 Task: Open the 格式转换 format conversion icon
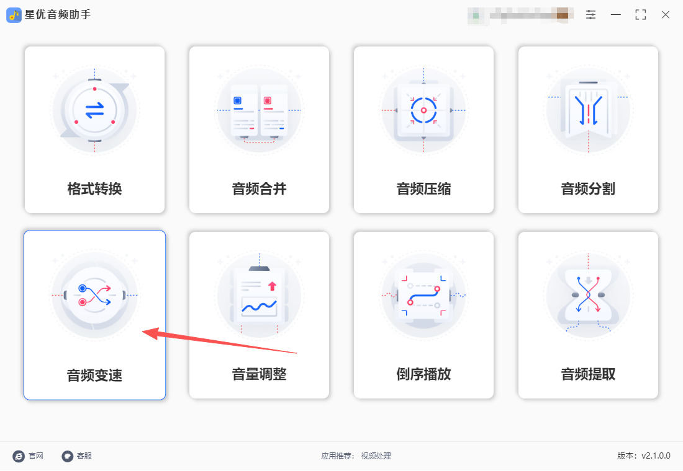tap(94, 110)
